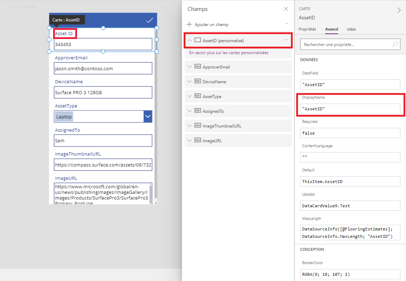Close the Champs panel with the X icon
Image resolution: width=406 pixels, height=281 pixels.
[286, 9]
